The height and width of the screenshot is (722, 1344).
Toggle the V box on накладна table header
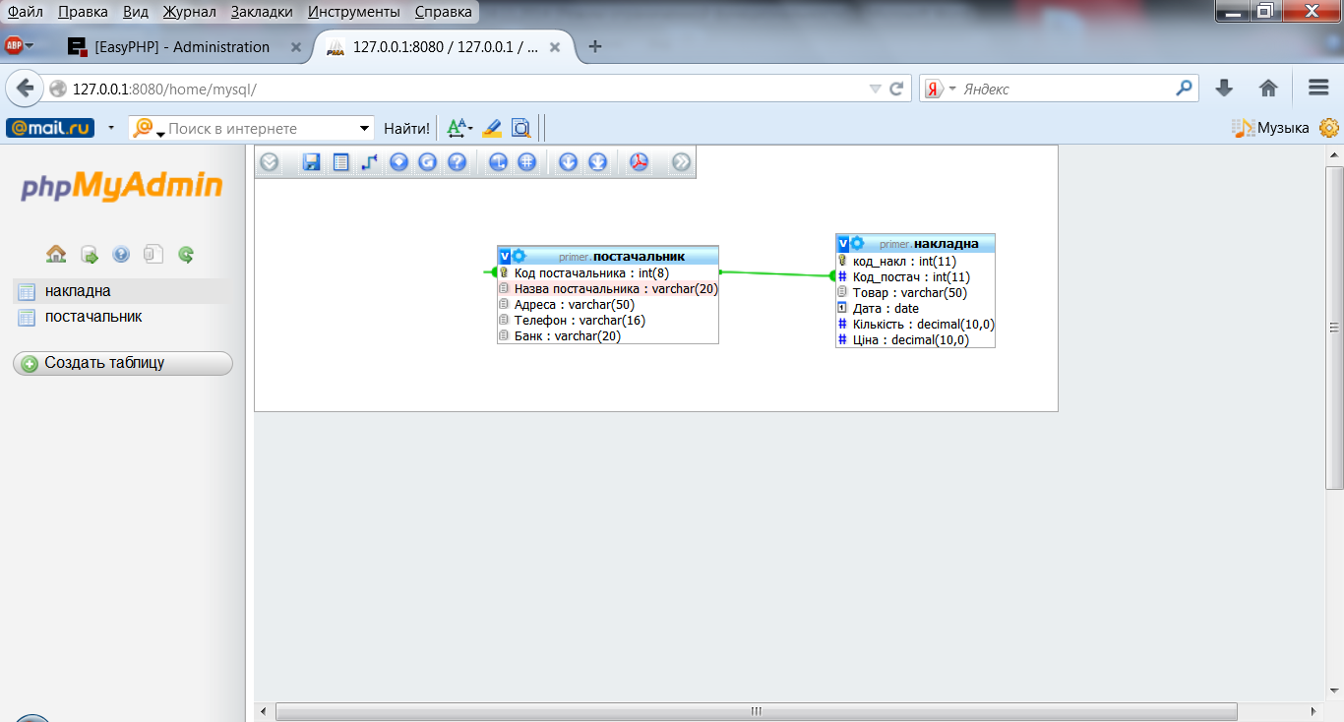point(843,243)
